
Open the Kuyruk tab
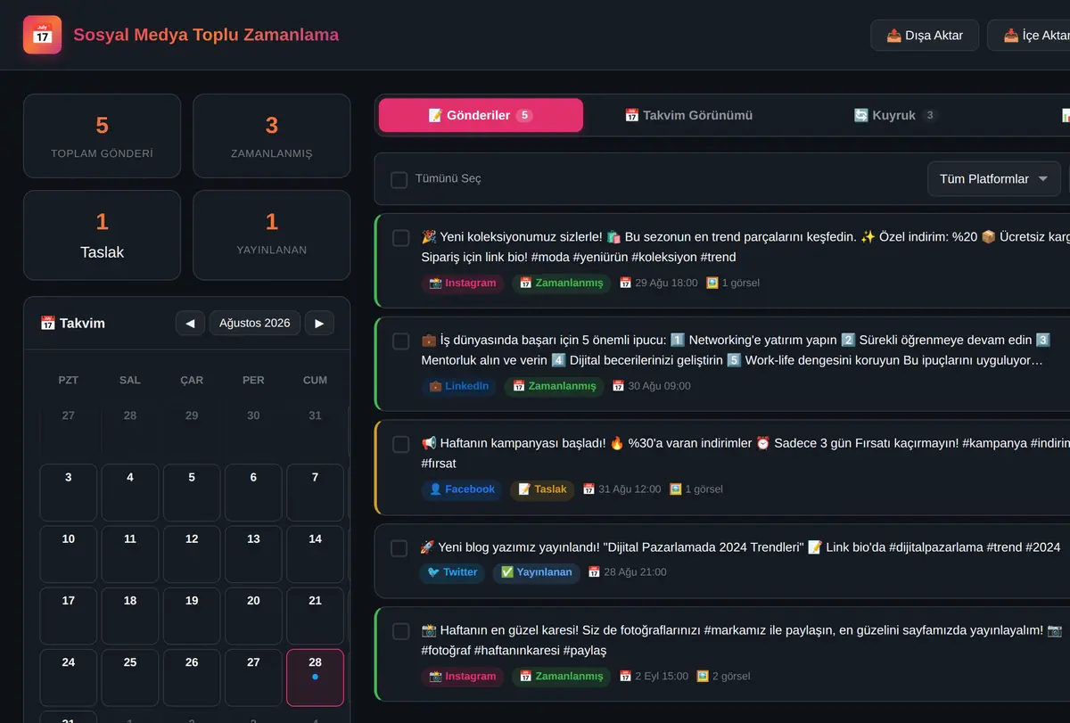click(895, 115)
